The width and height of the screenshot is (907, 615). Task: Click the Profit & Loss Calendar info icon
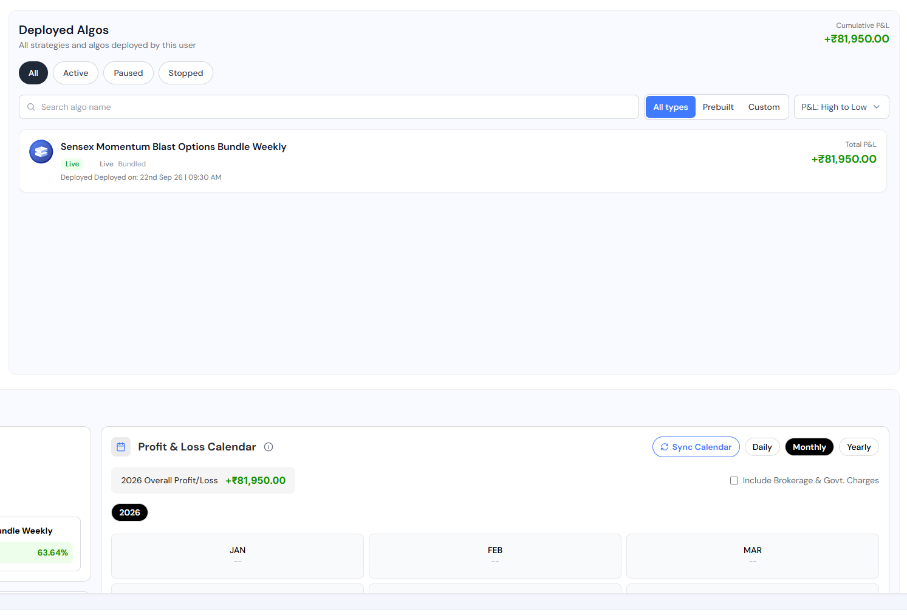coord(269,447)
